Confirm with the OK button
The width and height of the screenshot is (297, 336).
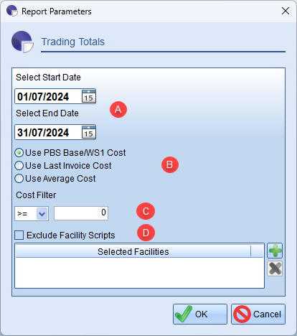(200, 314)
